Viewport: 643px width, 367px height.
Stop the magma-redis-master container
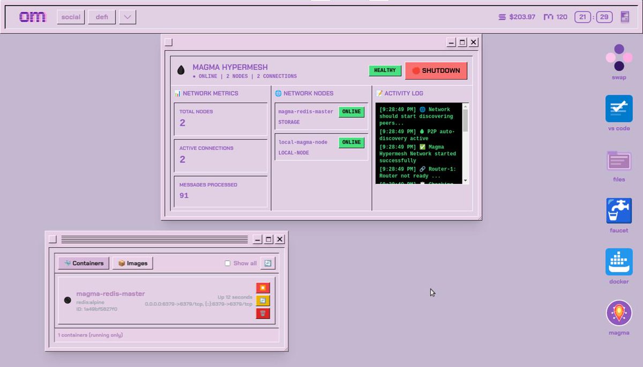(x=263, y=288)
